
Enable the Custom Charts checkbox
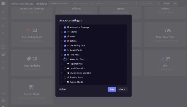click(x=65, y=82)
